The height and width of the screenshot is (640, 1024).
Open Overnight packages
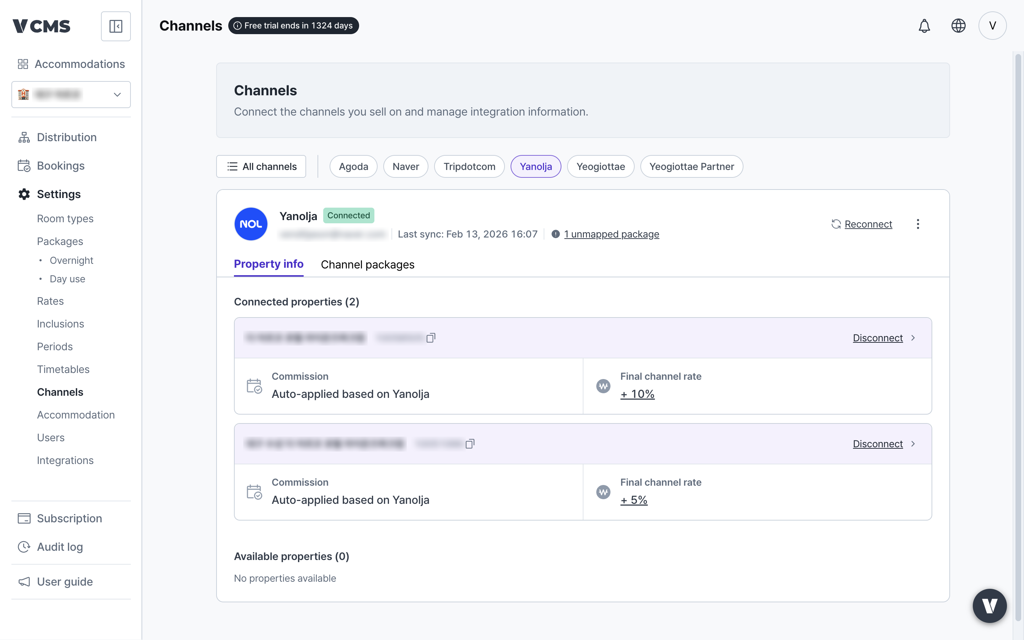pyautogui.click(x=71, y=260)
